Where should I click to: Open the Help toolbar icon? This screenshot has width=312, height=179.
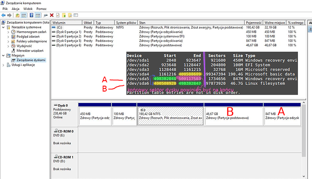click(x=31, y=15)
